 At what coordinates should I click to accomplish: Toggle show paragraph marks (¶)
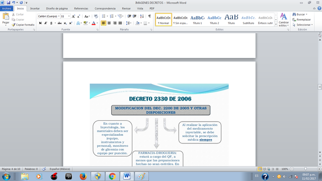149,16
